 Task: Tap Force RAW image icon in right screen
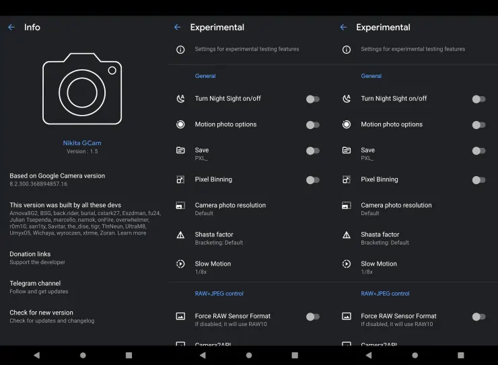click(347, 316)
